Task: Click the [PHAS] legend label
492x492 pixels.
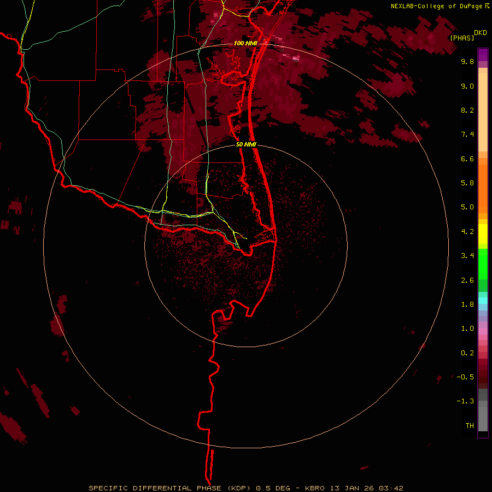Action: [x=462, y=38]
